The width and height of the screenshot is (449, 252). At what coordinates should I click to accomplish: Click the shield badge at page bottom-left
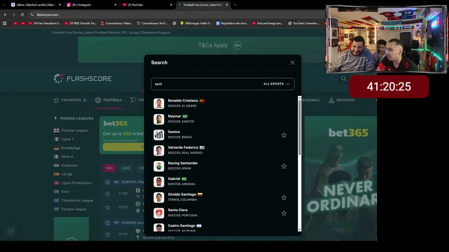11,232
